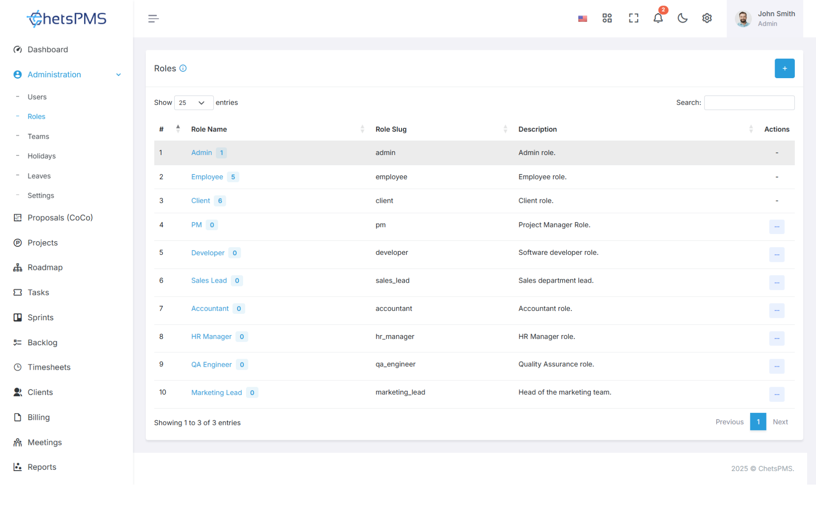Click the US flag language icon
The width and height of the screenshot is (816, 507).
[x=583, y=19]
